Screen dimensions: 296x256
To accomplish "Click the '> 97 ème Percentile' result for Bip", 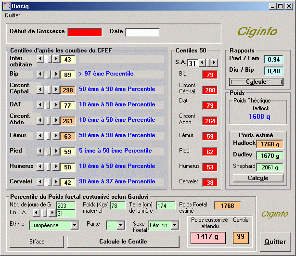I will click(x=106, y=74).
